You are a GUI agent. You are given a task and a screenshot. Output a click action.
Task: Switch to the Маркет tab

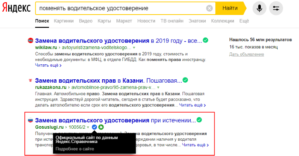124,21
